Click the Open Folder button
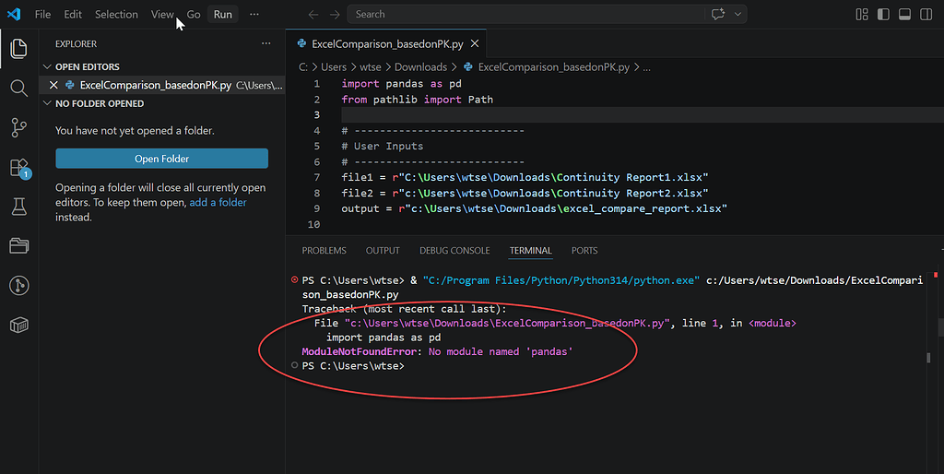The height and width of the screenshot is (474, 944). pos(162,159)
